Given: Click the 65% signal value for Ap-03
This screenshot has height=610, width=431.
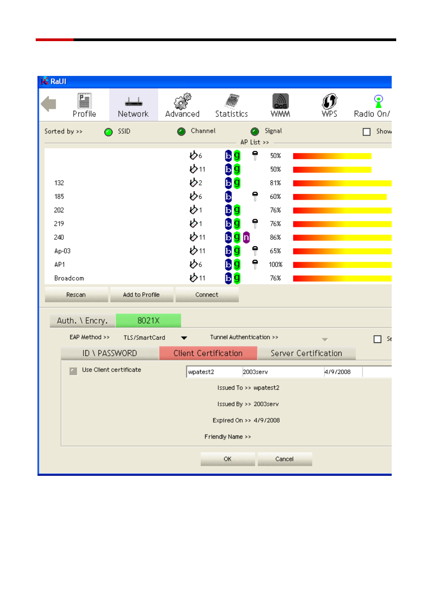Looking at the screenshot, I should coord(276,251).
